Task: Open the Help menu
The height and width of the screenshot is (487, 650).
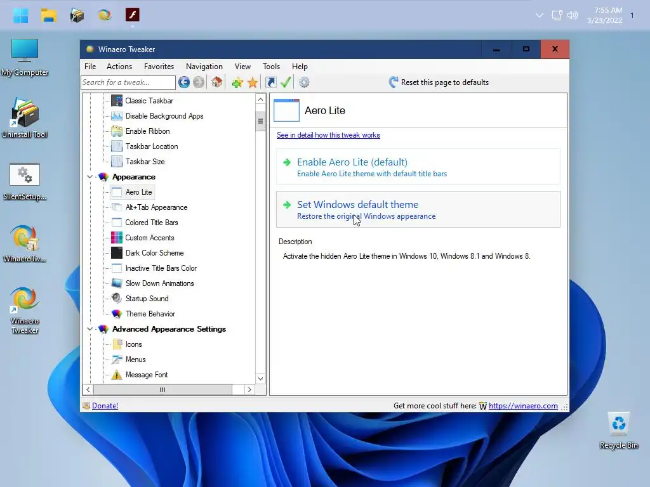Action: 300,66
